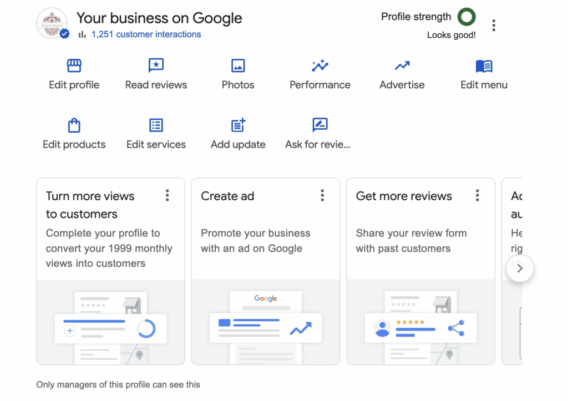Click the Edit profile storefront icon
This screenshot has width=568, height=401.
(74, 65)
